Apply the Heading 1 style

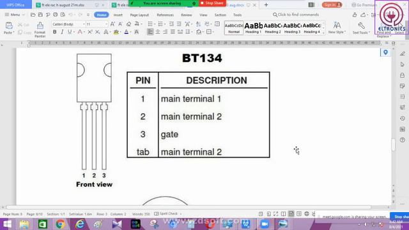pyautogui.click(x=253, y=28)
